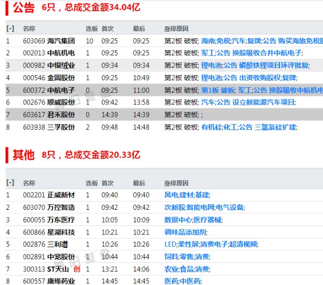Sort 其他 table by 连板 header

pyautogui.click(x=92, y=183)
